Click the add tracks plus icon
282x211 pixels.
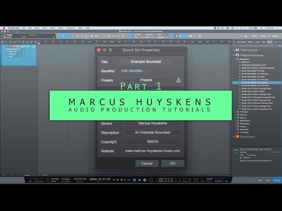36,42
